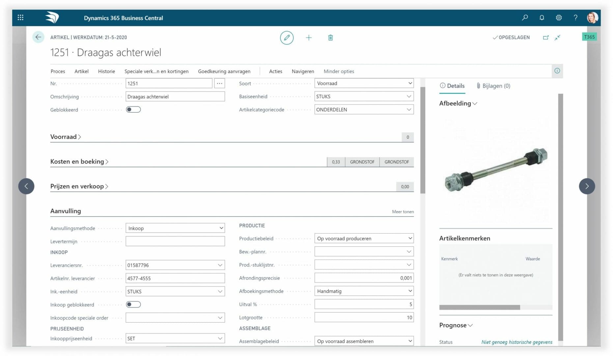
Task: Click the FactBox pane vertical scrollbar
Action: [561, 217]
